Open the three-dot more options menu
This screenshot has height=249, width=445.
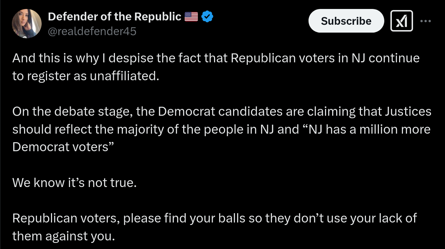coord(425,21)
